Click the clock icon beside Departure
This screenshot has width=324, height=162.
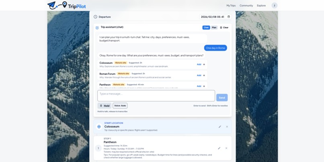[95, 17]
